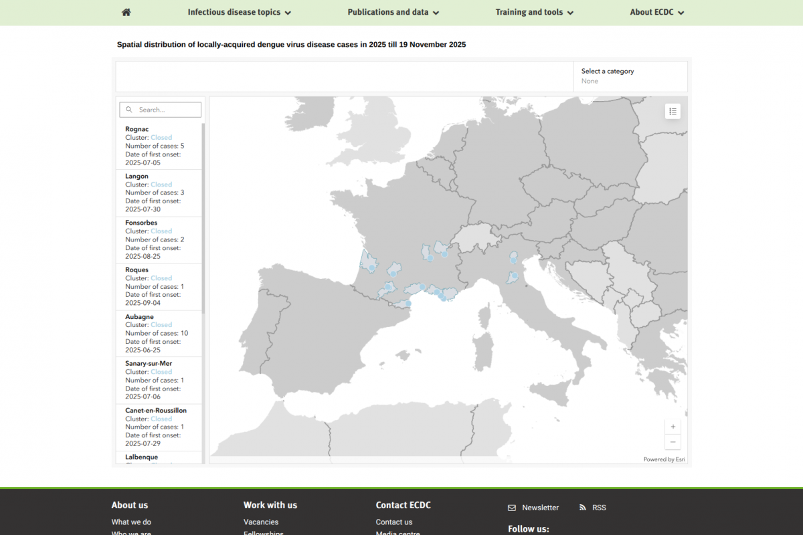
Task: Open the map legend icon
Action: [x=673, y=111]
